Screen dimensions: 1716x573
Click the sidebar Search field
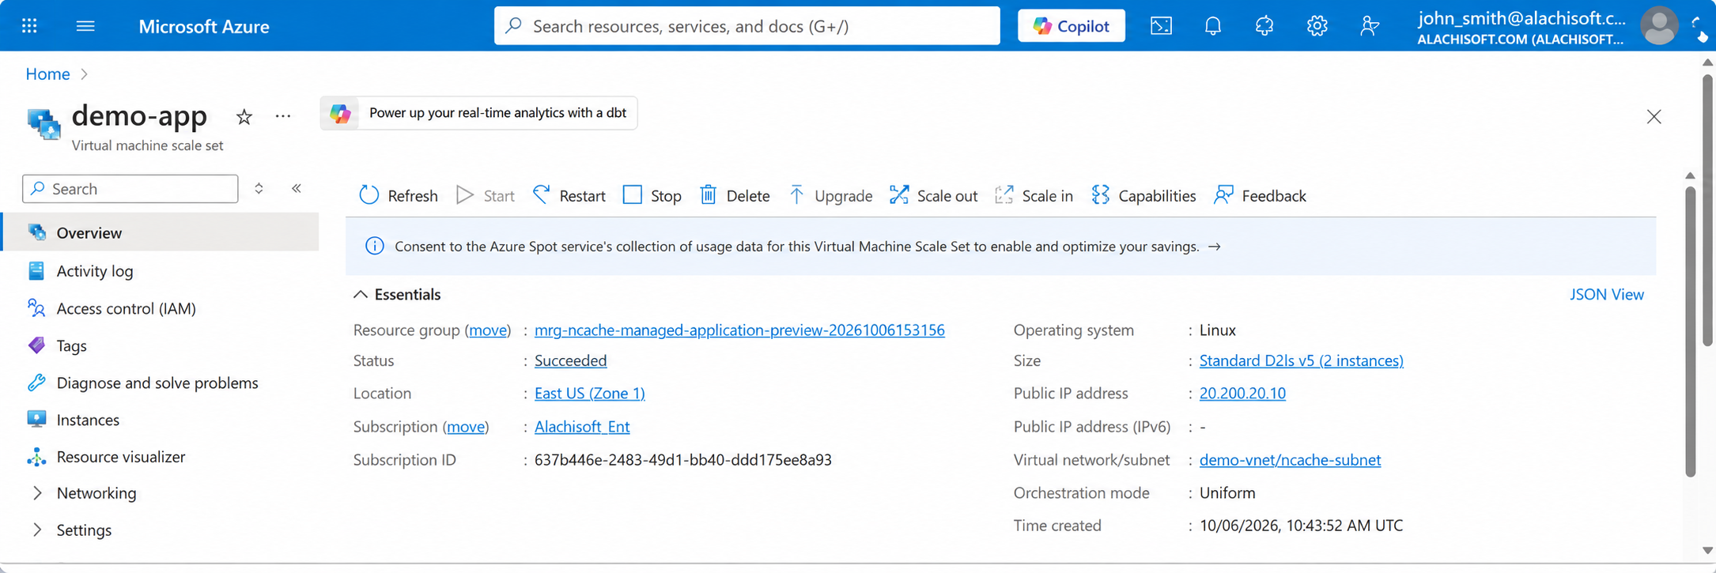click(x=130, y=189)
